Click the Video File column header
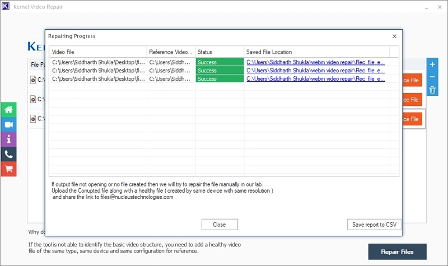The width and height of the screenshot is (448, 266). (98, 52)
